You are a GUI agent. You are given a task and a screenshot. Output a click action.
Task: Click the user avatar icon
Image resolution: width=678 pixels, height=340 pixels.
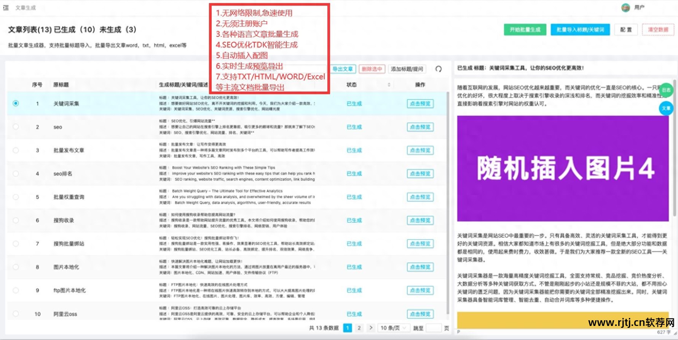[x=625, y=8]
